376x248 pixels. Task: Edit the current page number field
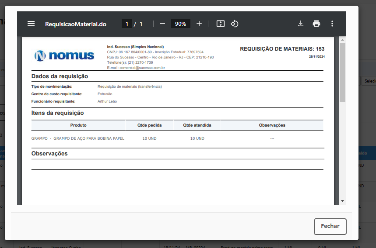(x=127, y=24)
